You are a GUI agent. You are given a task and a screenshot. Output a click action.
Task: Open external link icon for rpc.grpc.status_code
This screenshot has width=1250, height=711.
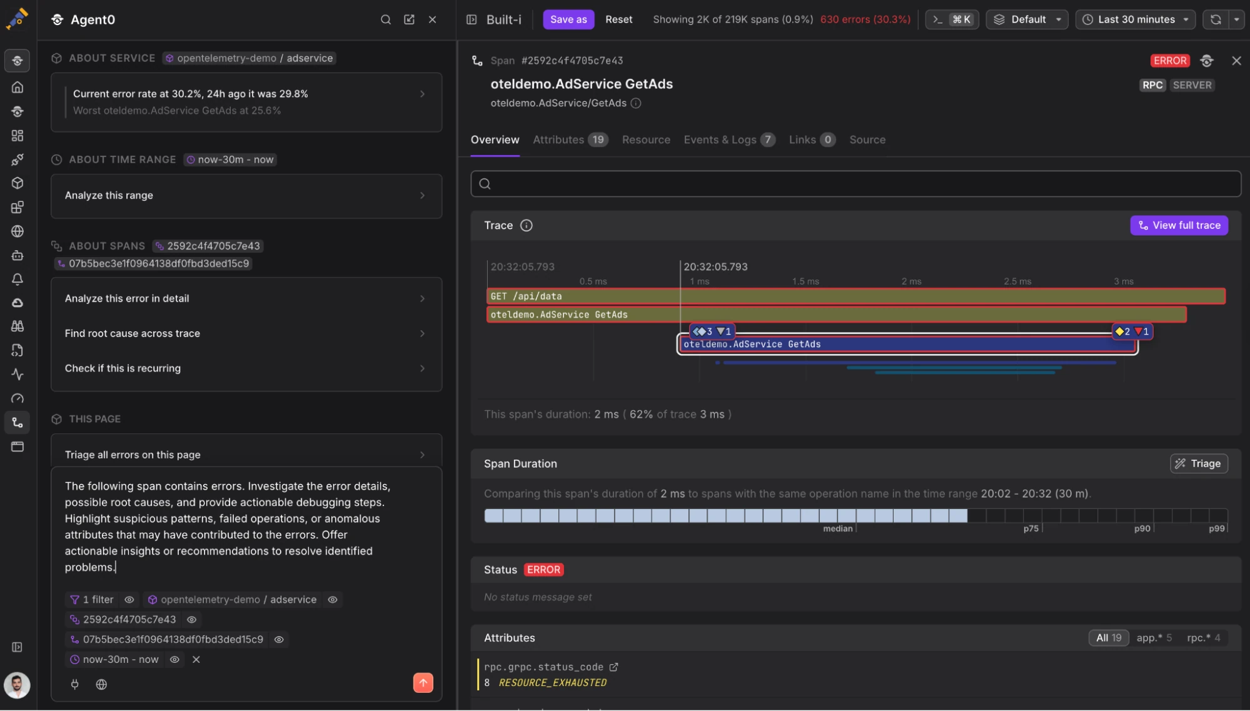click(614, 667)
